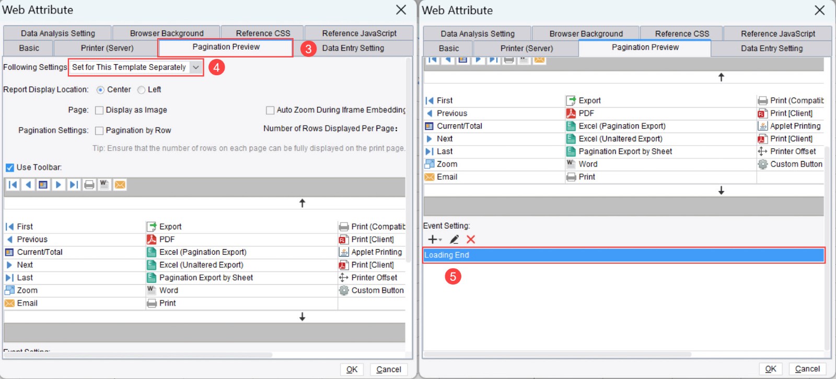This screenshot has width=836, height=379.
Task: Click Current/Total page icon in left window toolbar
Action: [43, 185]
